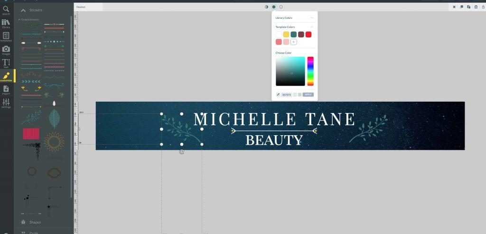Choose the red striped rectangle sticker
This screenshot has height=234, width=486.
(x=31, y=134)
